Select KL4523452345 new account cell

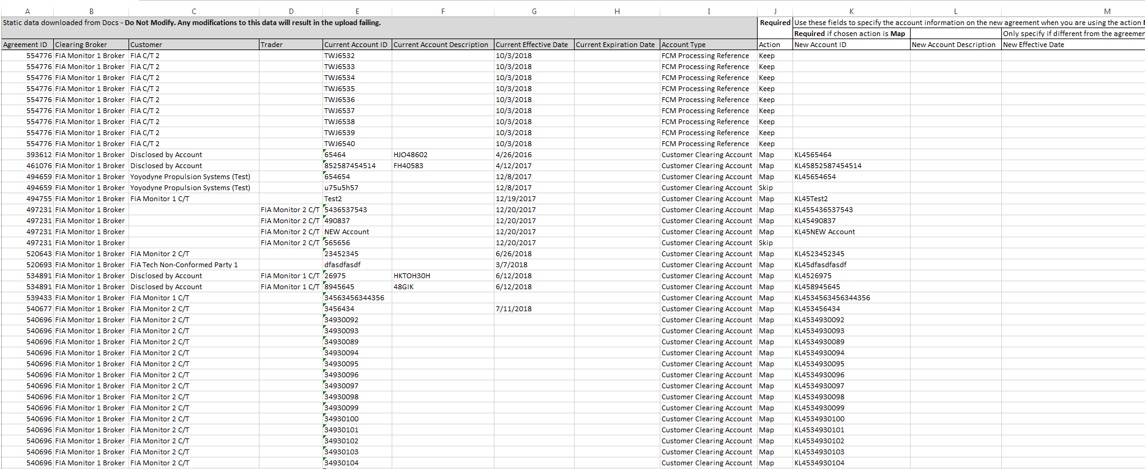(x=851, y=254)
